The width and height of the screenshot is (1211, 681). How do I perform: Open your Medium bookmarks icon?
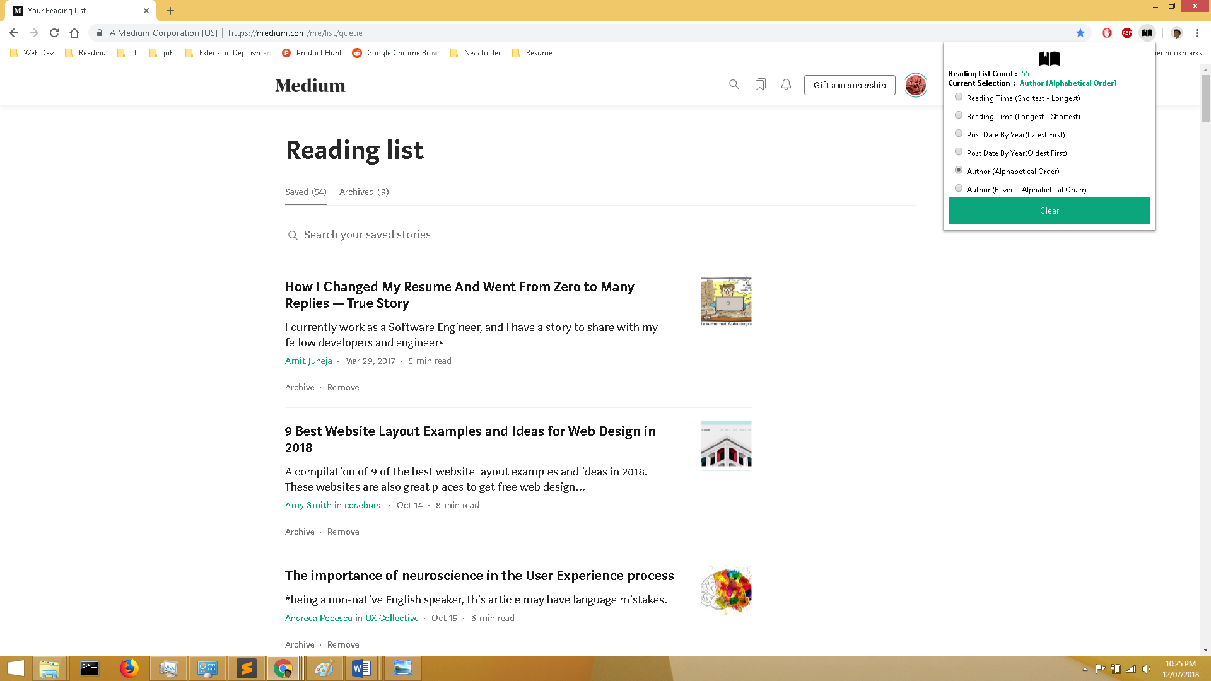(760, 84)
